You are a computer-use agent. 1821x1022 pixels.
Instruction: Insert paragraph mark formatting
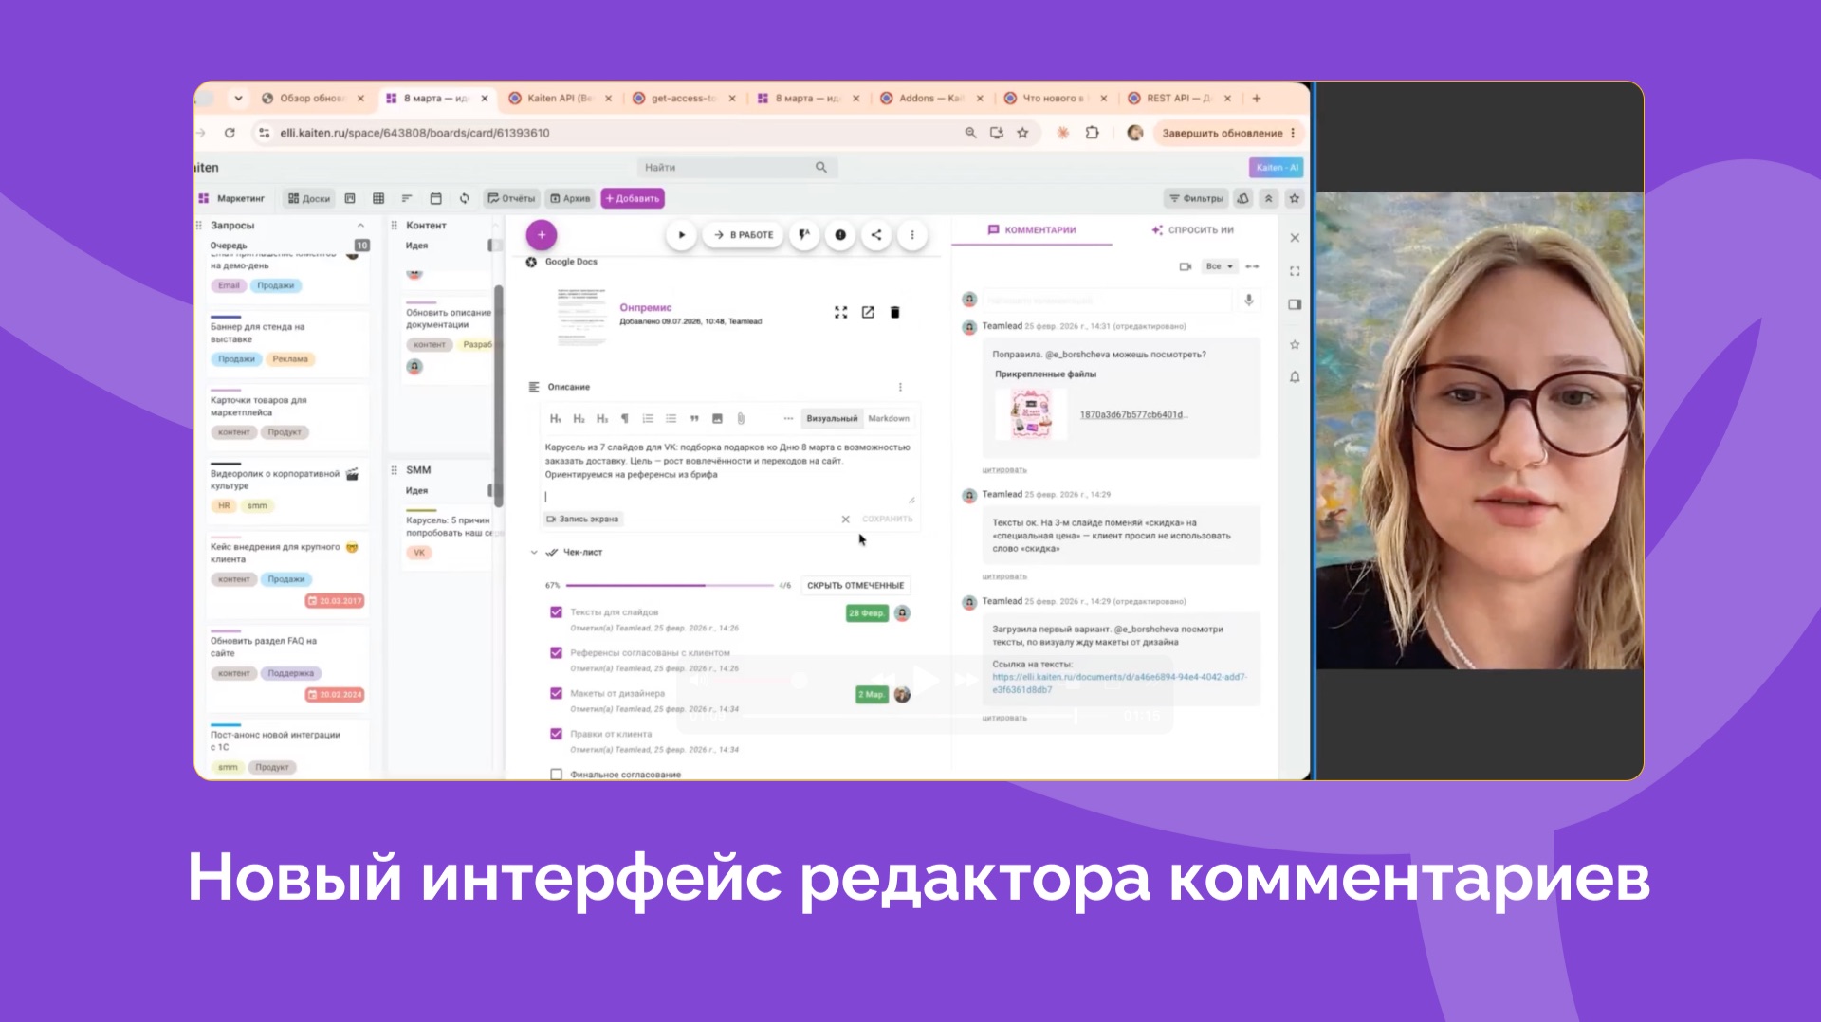[624, 418]
